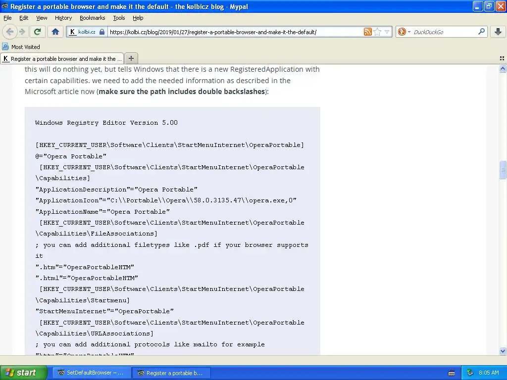The image size is (507, 380).
Task: Open the Edit menu
Action: click(24, 18)
